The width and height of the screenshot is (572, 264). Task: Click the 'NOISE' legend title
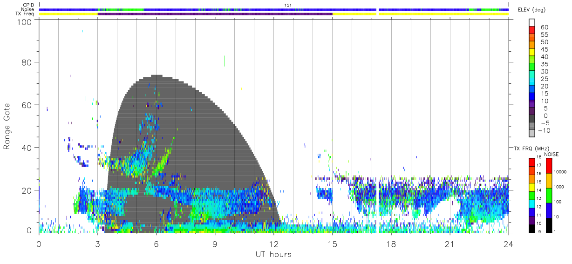[552, 154]
